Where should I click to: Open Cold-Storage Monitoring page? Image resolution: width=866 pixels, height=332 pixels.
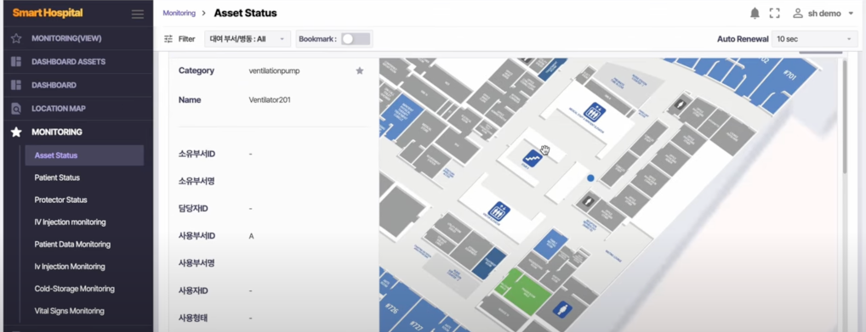[75, 289]
